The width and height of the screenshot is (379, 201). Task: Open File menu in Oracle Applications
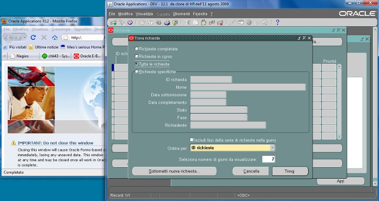(112, 14)
